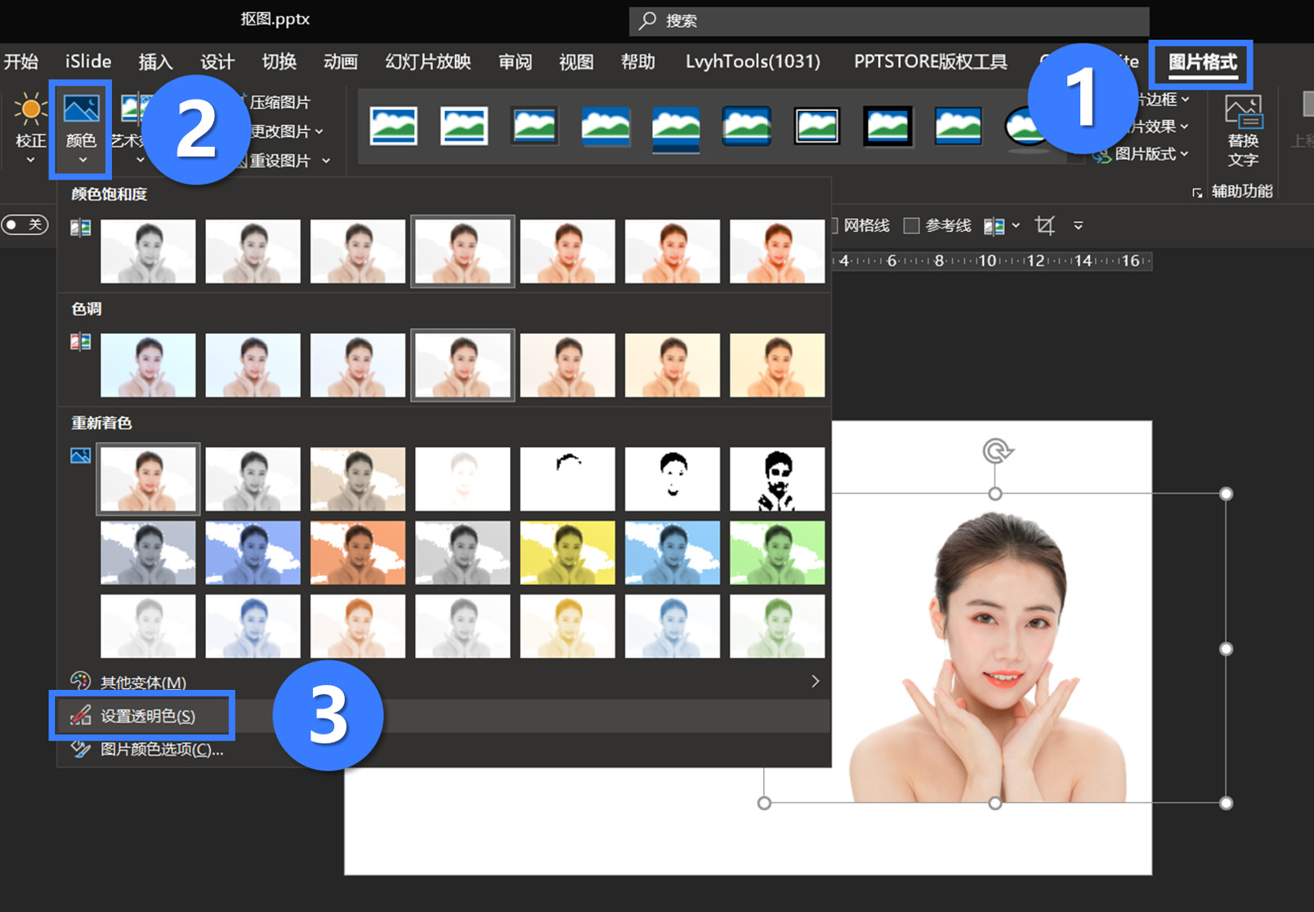Open the 图片效果 dropdown arrow
The width and height of the screenshot is (1314, 912).
[x=1184, y=127]
